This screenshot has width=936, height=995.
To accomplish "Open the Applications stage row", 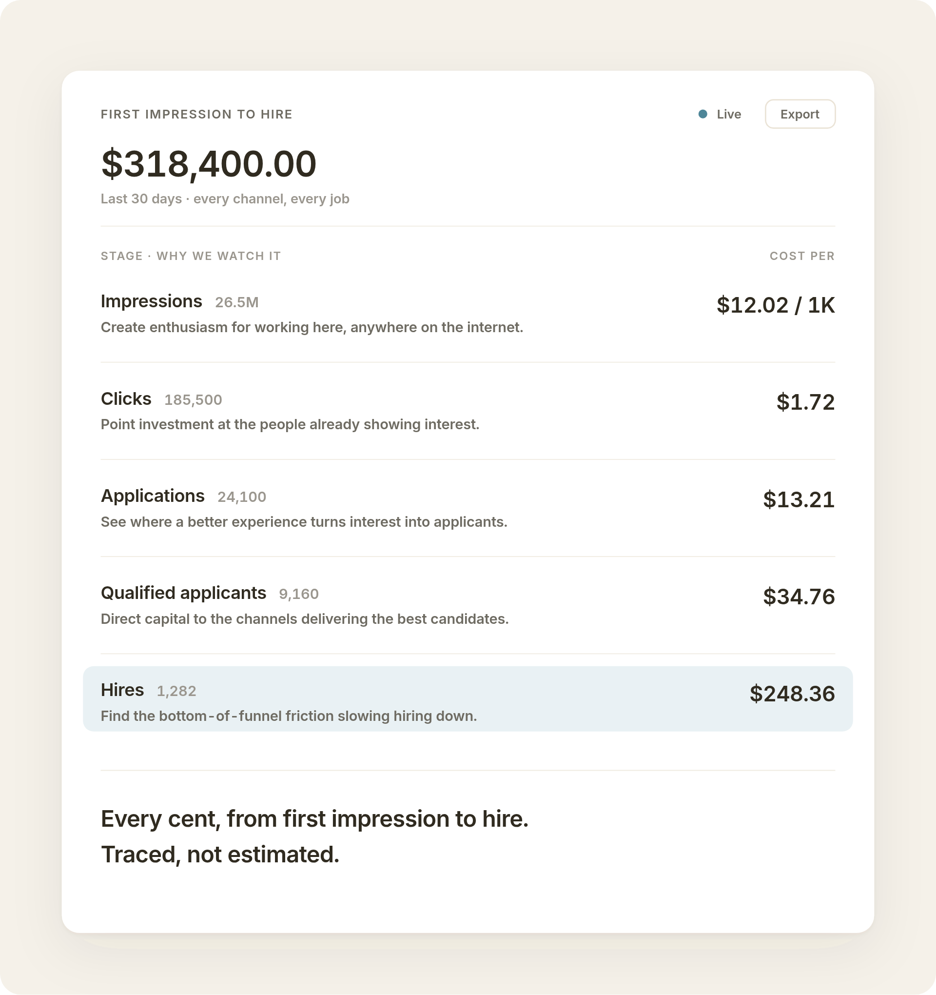I will [468, 508].
